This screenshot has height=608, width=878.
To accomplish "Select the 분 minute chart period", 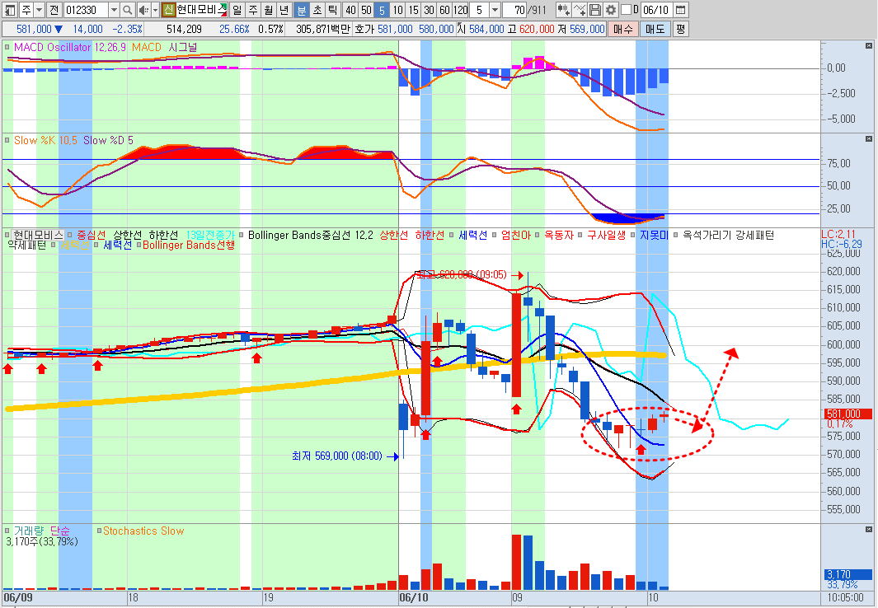I will point(301,10).
